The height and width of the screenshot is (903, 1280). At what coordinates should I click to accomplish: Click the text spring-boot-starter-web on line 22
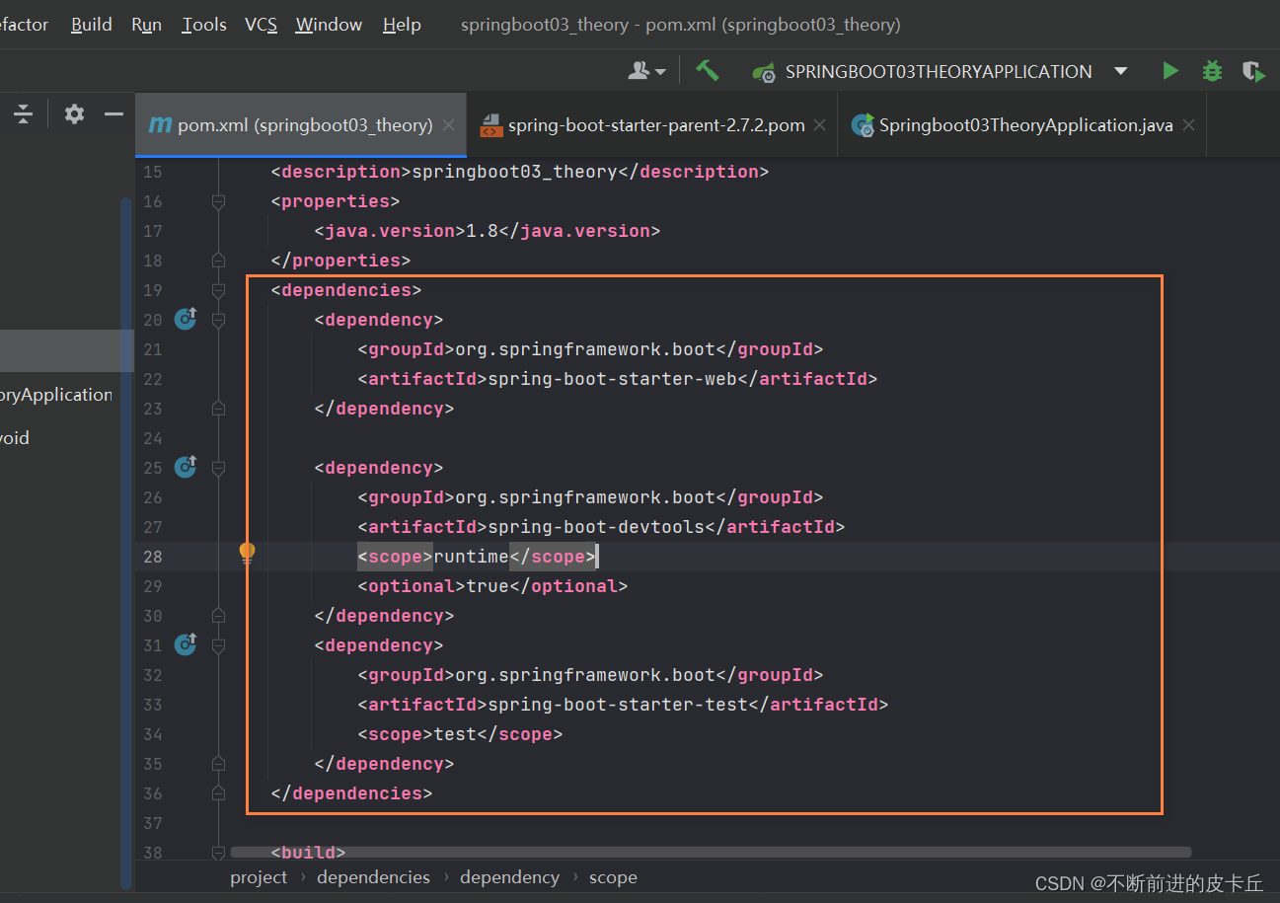tap(612, 379)
